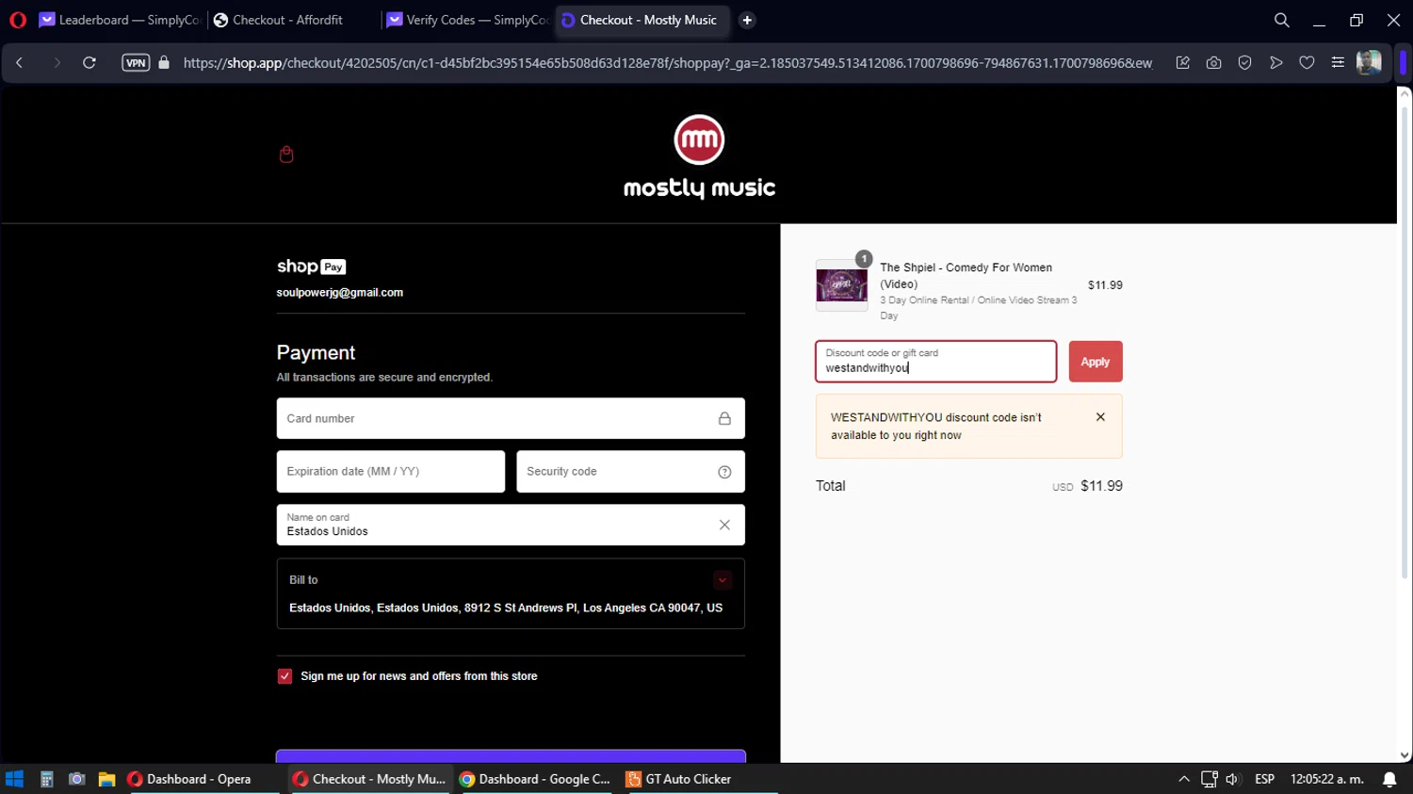
Task: Expand the Bill to address dropdown
Action: coord(723,580)
